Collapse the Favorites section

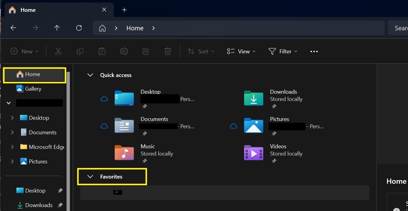90,176
